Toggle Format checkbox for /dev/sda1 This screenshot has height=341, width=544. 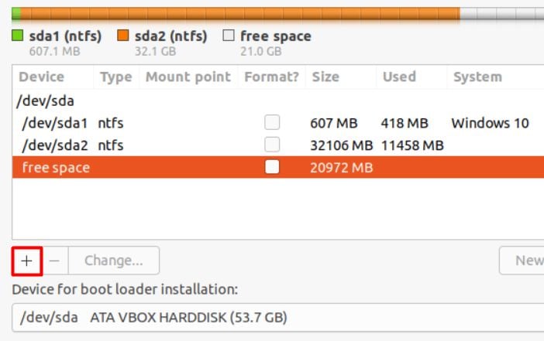coord(272,123)
